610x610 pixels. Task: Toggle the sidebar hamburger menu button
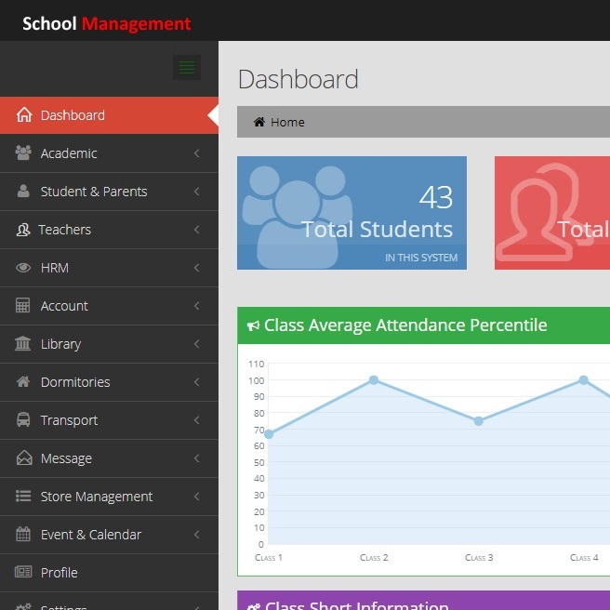[x=187, y=67]
